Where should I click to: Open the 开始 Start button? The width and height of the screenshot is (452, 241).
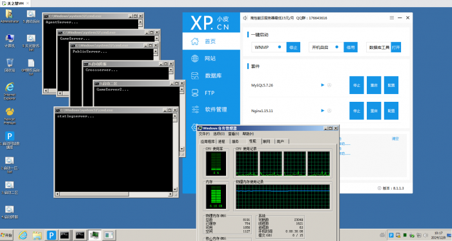(x=7, y=235)
